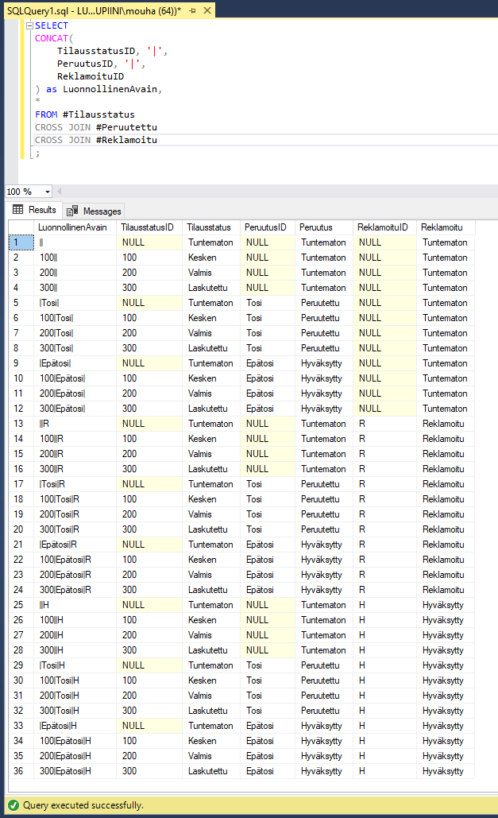Switch to the Messages tab
The height and width of the screenshot is (818, 498).
94,211
